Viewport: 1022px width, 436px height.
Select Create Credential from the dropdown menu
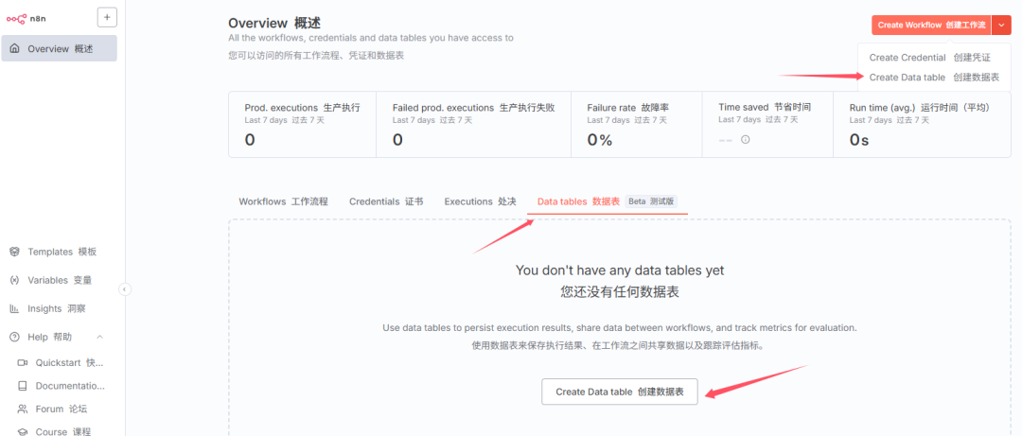point(929,58)
